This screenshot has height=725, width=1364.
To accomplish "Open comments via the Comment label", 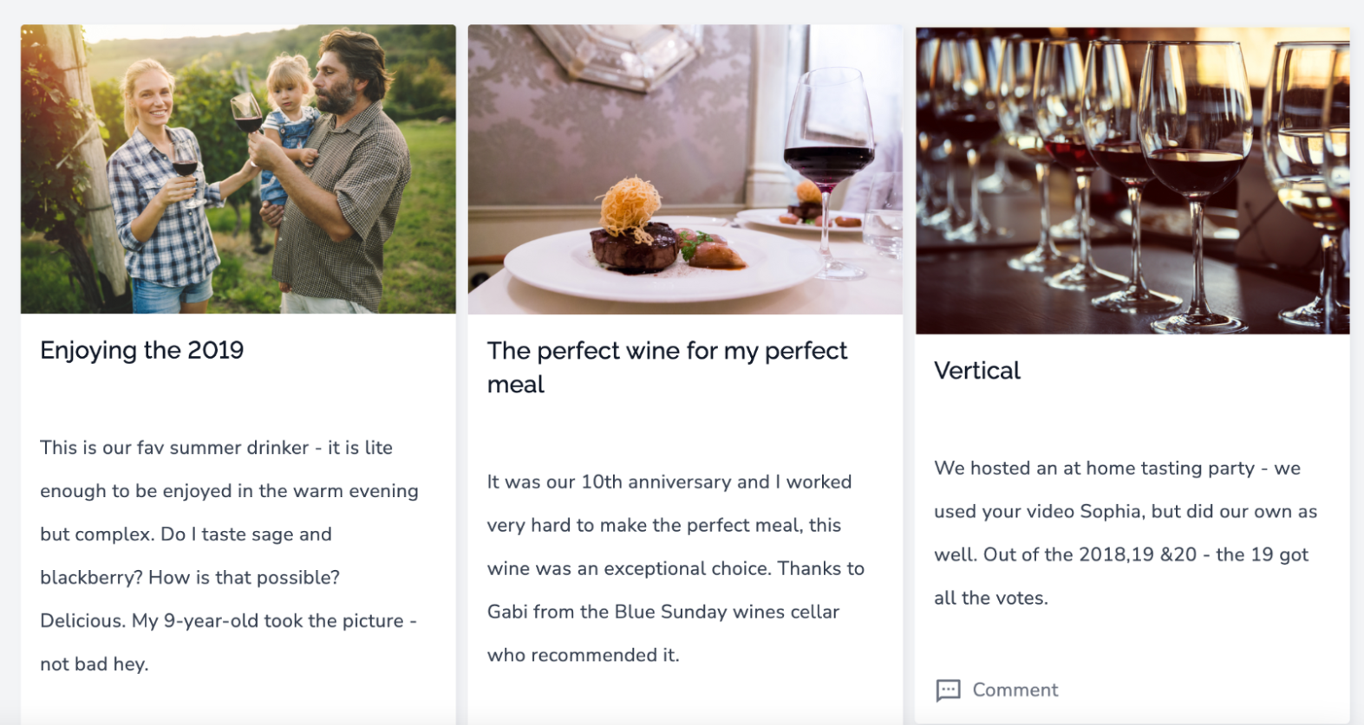I will tap(1015, 690).
